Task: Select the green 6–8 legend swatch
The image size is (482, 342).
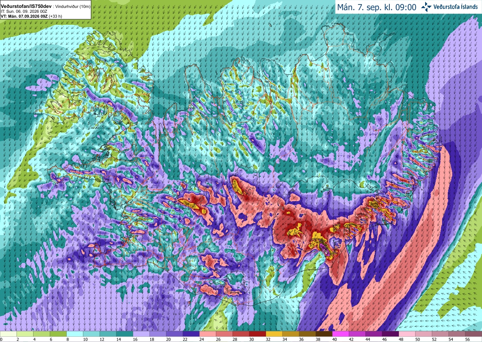Action: click(58, 334)
